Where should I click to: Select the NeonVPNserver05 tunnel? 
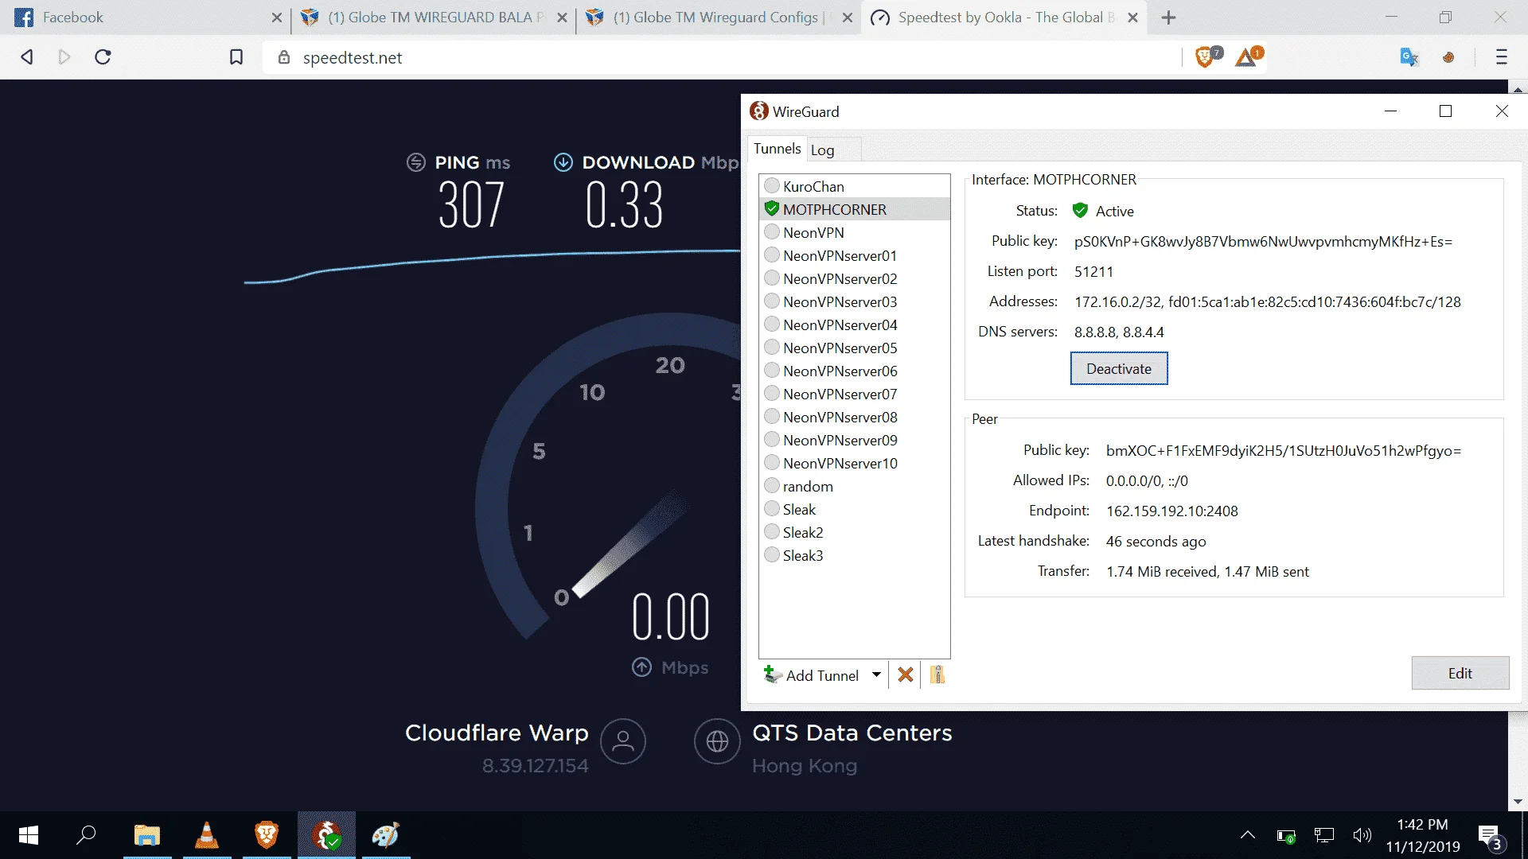point(855,348)
